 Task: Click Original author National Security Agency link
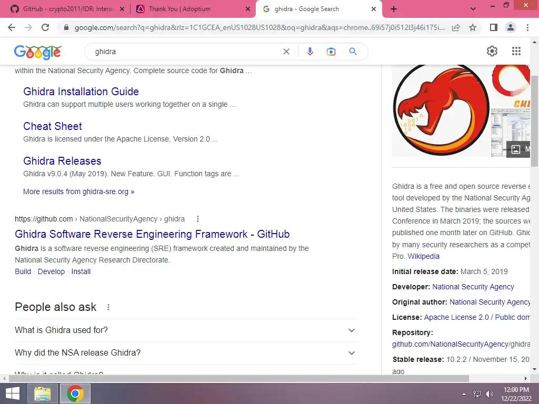490,302
